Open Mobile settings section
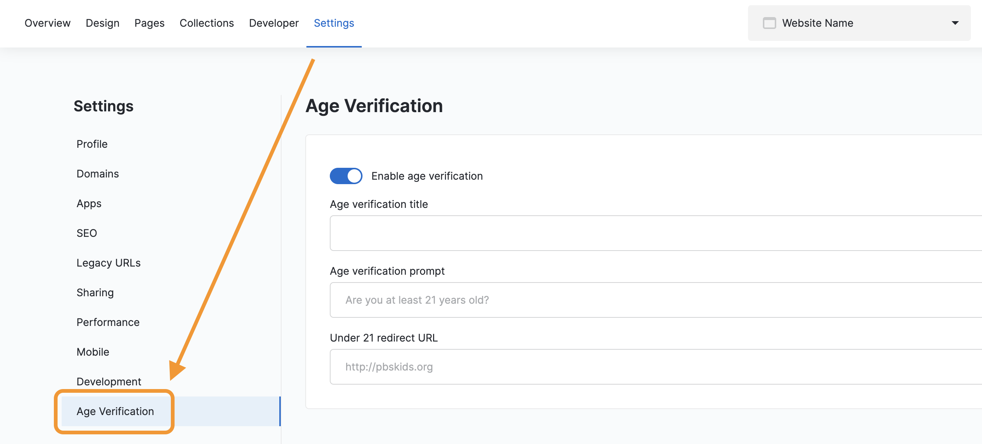The width and height of the screenshot is (982, 444). pos(92,352)
